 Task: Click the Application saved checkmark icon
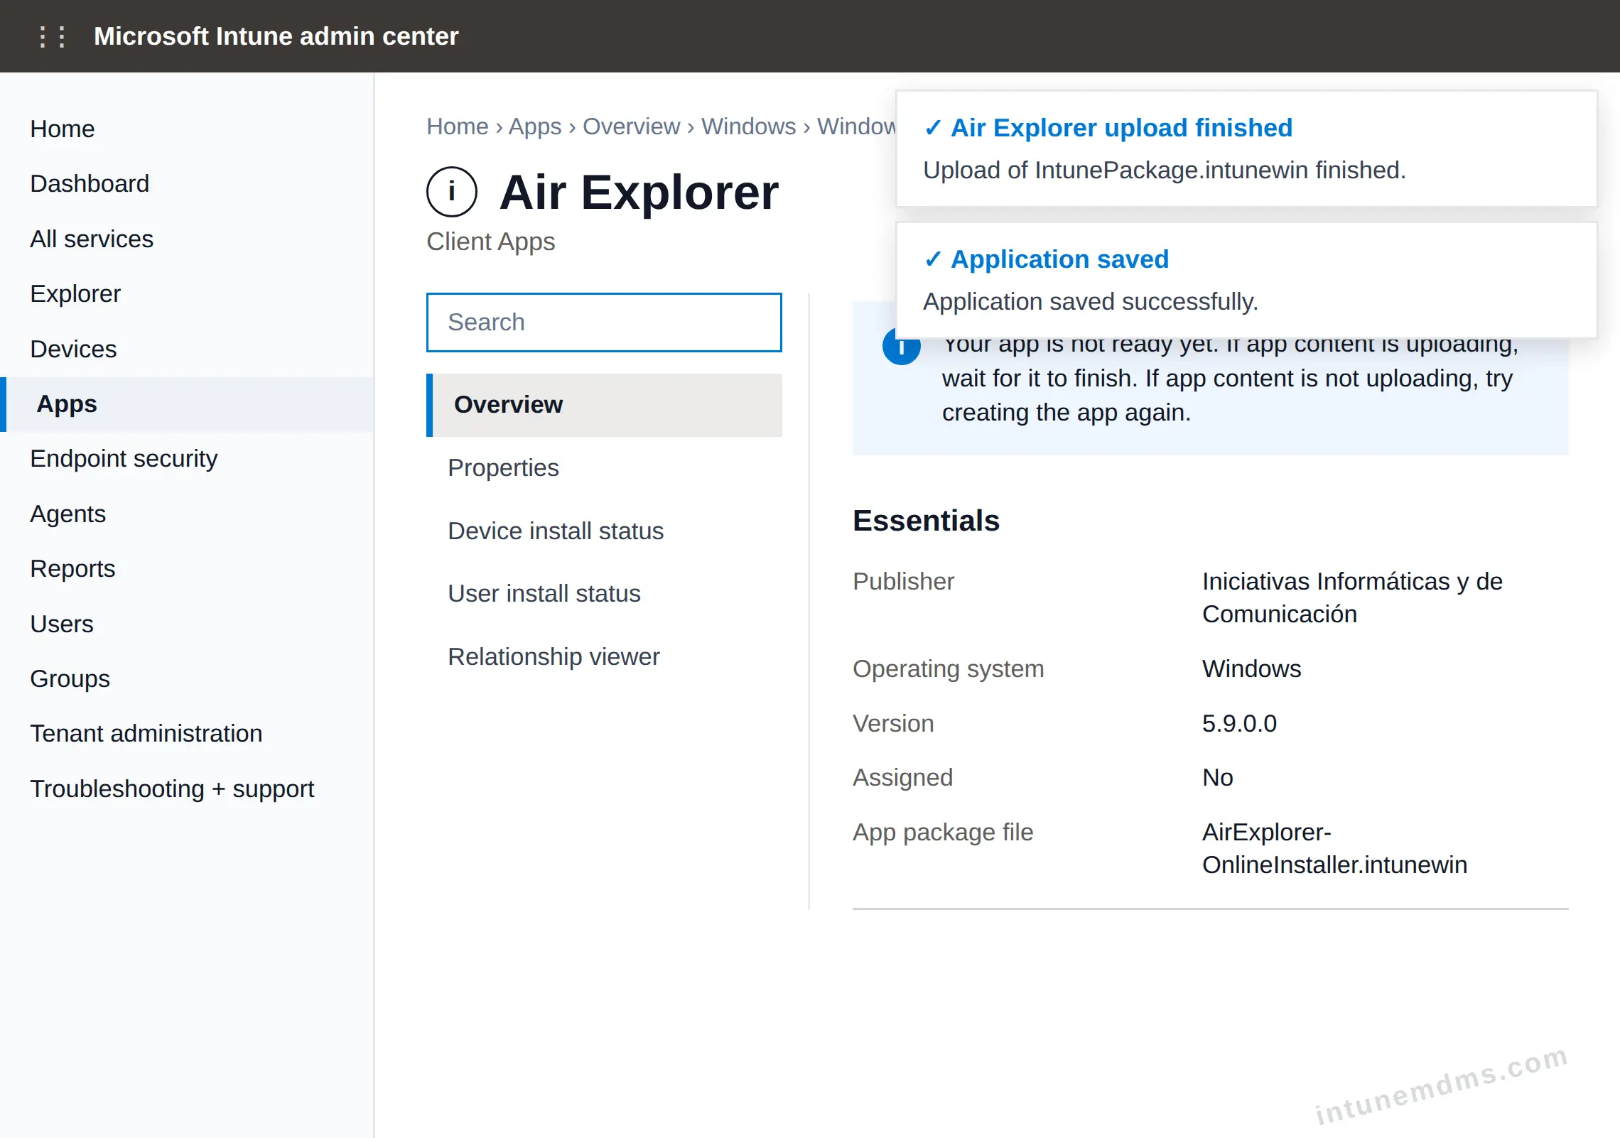coord(932,259)
